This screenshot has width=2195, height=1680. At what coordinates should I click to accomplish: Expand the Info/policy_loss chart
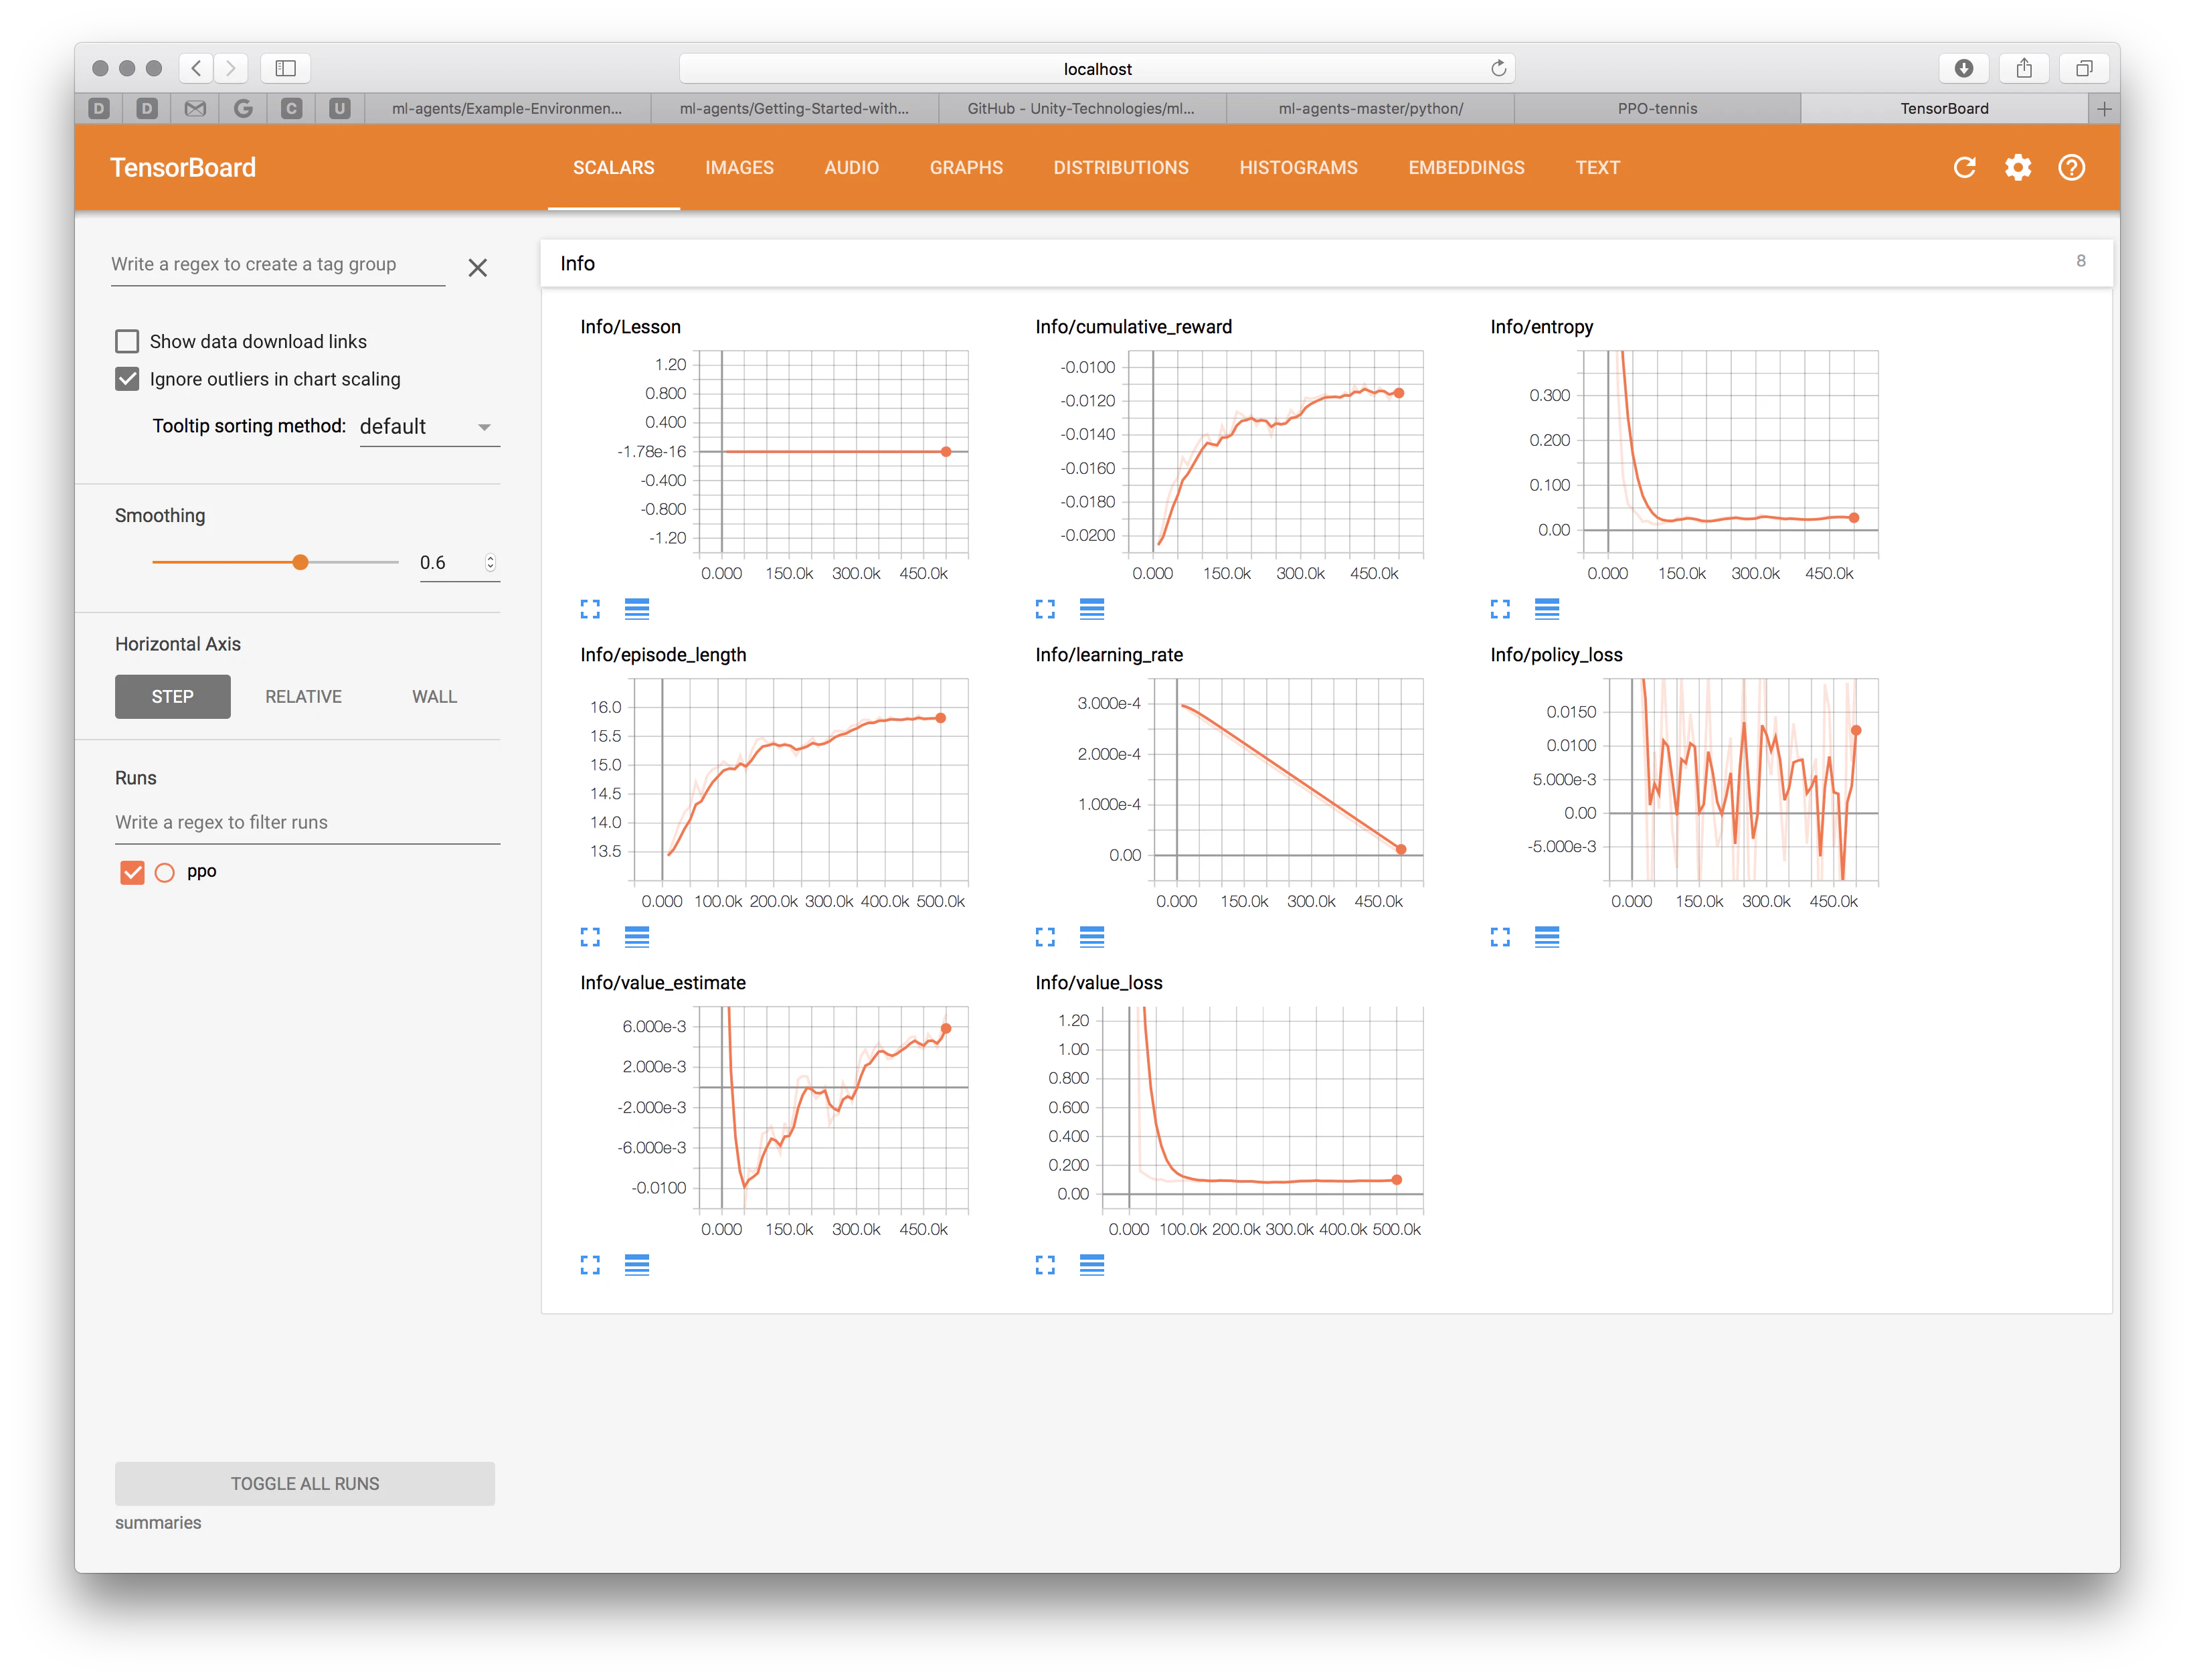1499,936
